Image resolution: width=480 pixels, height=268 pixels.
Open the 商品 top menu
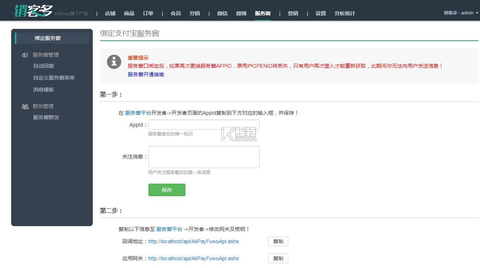point(129,13)
